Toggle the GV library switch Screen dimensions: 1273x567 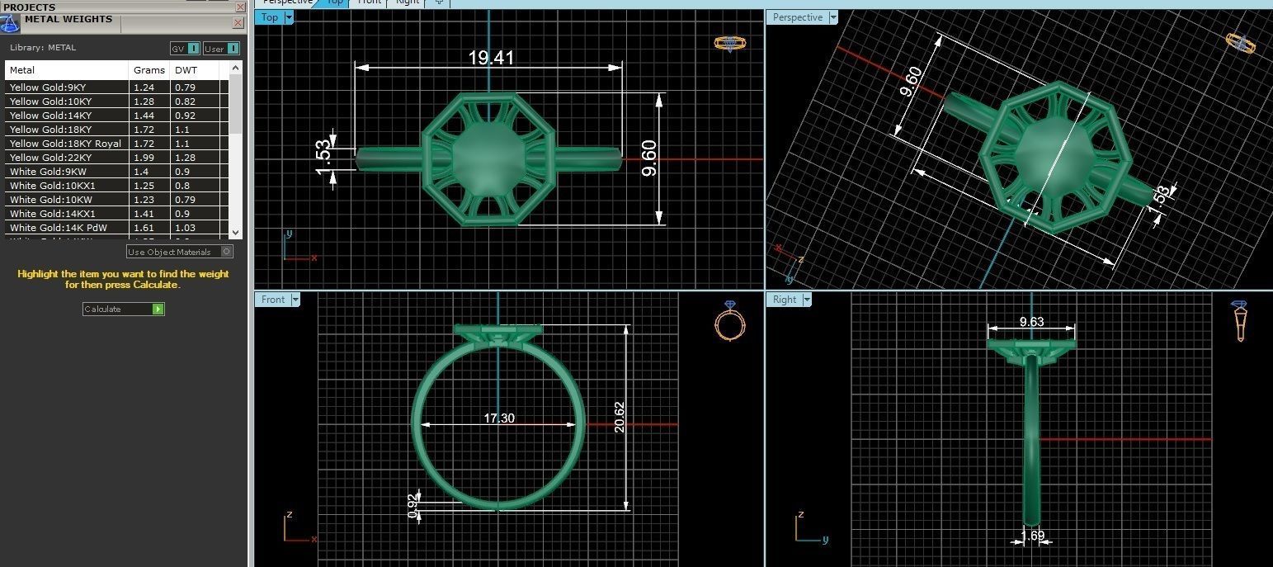pyautogui.click(x=185, y=49)
